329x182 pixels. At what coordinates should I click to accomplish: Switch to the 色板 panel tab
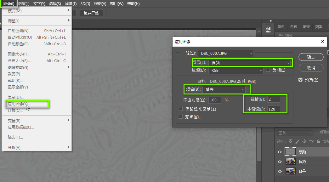point(293,27)
